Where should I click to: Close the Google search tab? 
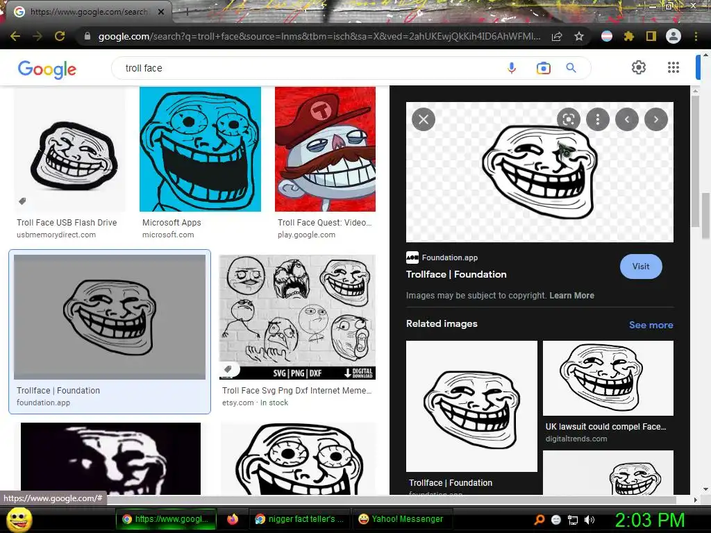point(161,12)
